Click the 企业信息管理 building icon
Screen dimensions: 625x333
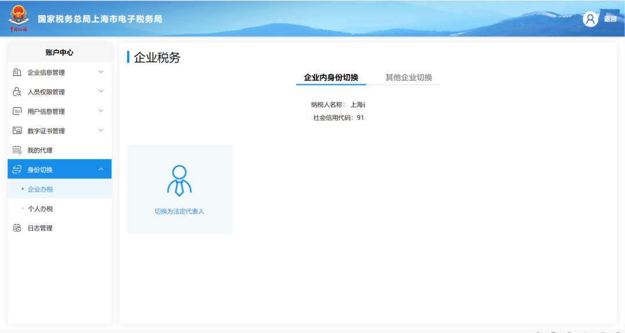tap(17, 72)
